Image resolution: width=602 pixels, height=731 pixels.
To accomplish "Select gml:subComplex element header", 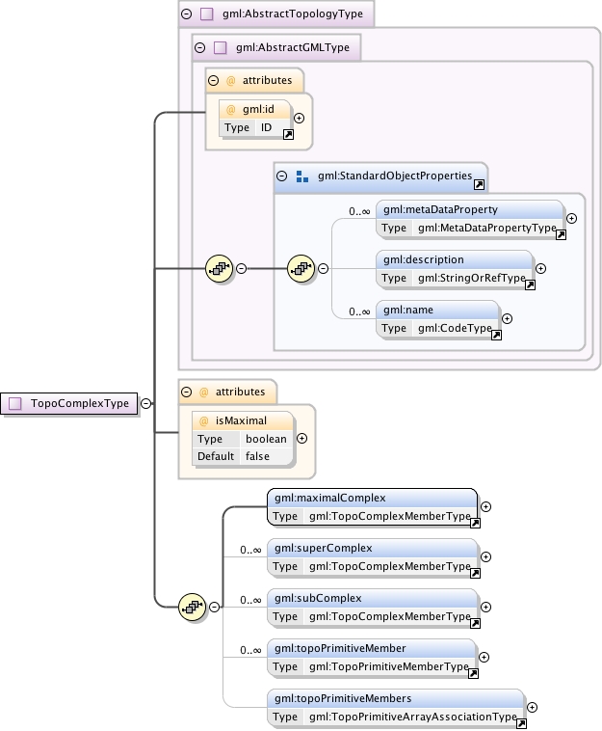I will click(372, 599).
